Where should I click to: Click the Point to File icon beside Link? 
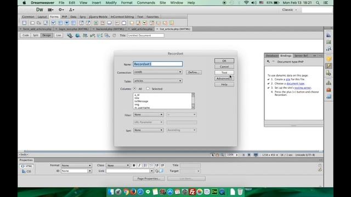[x=157, y=171]
